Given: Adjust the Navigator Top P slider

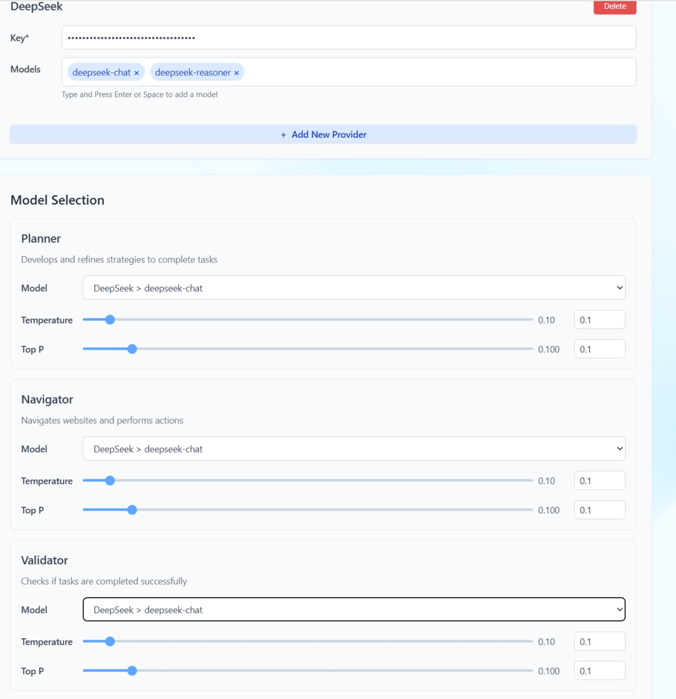Looking at the screenshot, I should coord(308,510).
